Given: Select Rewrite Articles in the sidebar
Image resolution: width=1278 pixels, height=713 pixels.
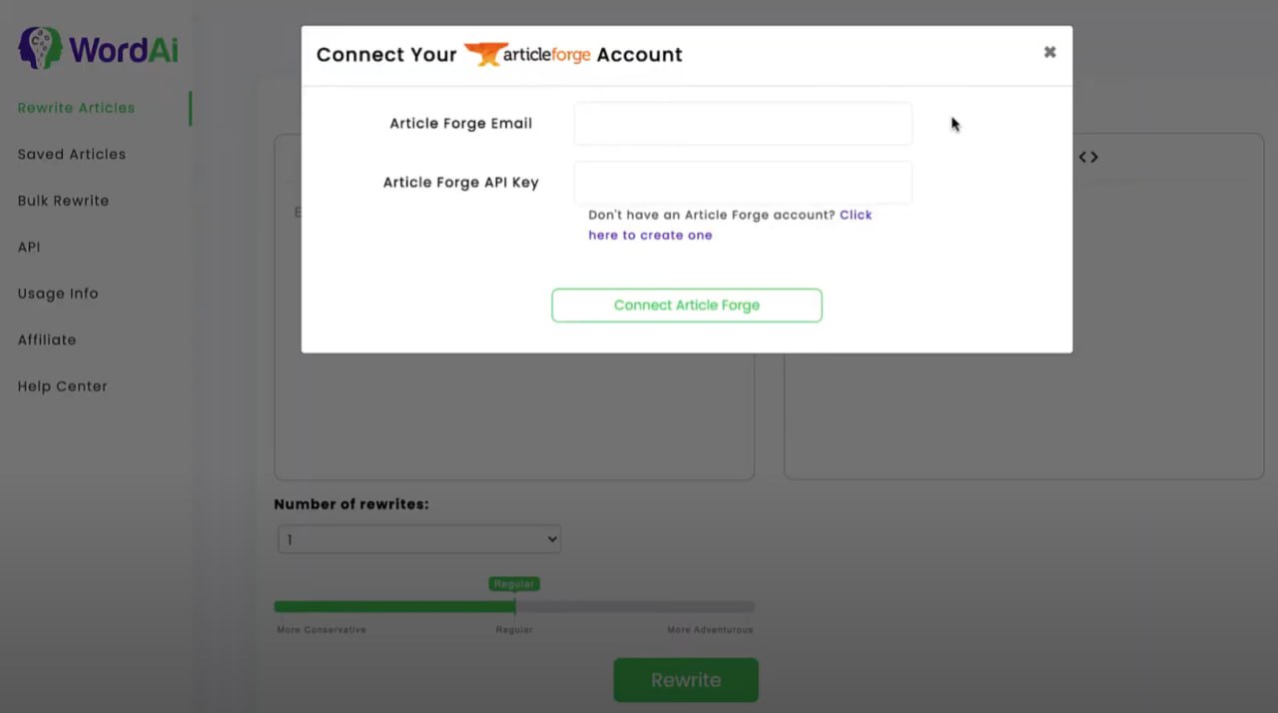Looking at the screenshot, I should tap(76, 107).
